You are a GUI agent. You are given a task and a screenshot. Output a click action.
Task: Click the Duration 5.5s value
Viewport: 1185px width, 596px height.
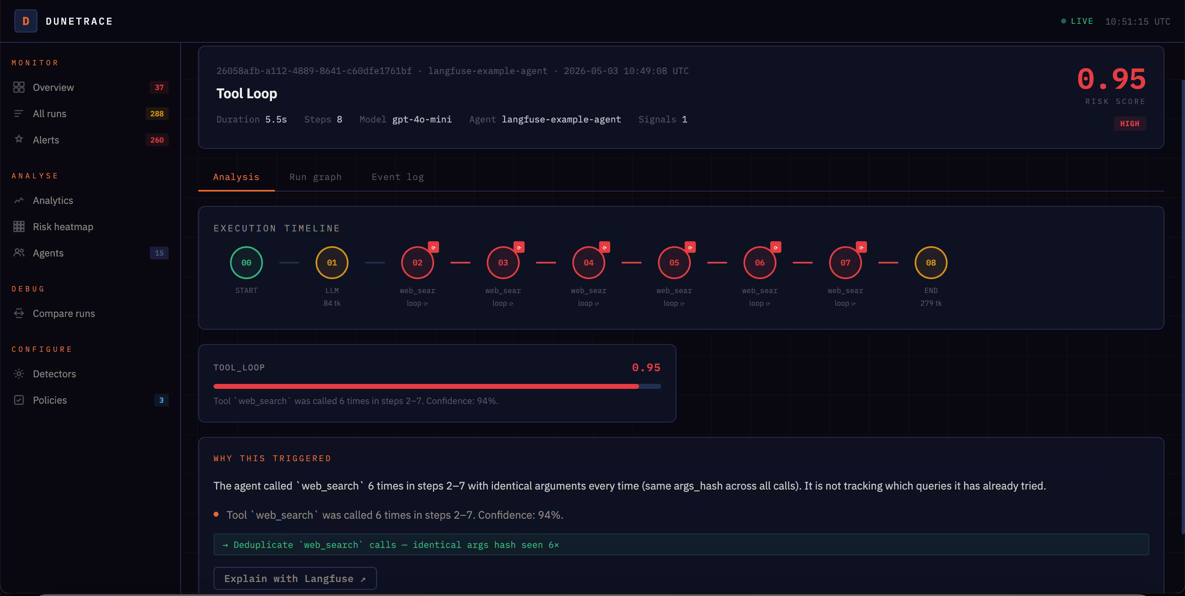point(276,120)
